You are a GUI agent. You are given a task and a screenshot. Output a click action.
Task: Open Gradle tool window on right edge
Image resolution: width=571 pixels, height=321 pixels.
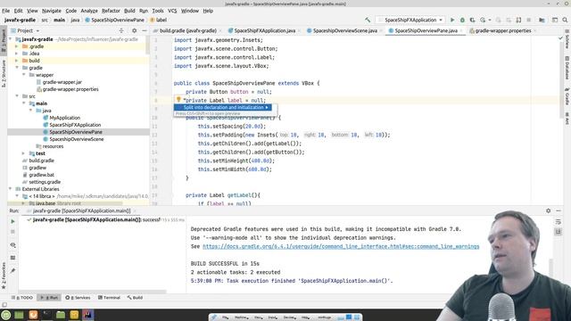[x=567, y=96]
